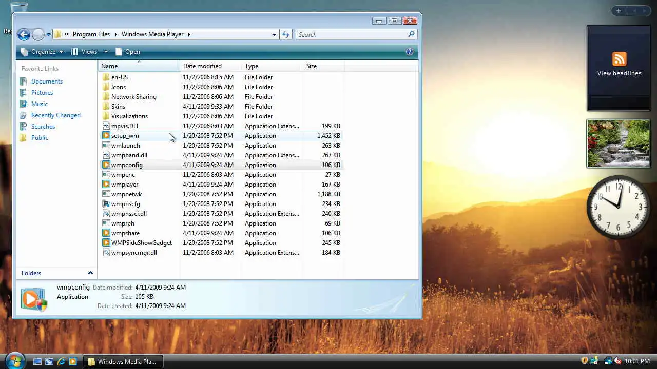The width and height of the screenshot is (657, 369).
Task: Select the setup_wm application icon
Action: tap(106, 136)
